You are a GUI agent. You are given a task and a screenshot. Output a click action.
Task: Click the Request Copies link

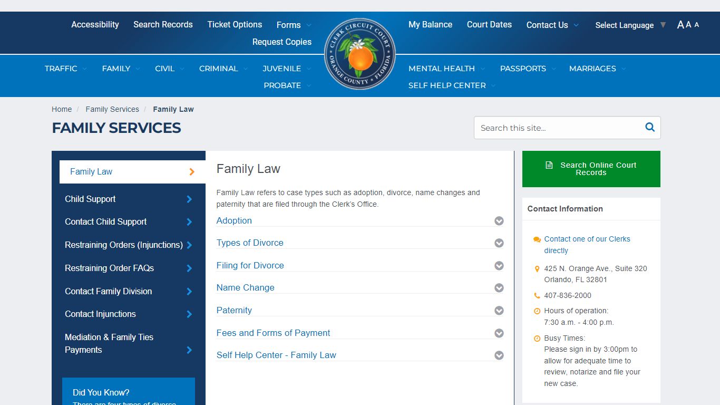282,42
